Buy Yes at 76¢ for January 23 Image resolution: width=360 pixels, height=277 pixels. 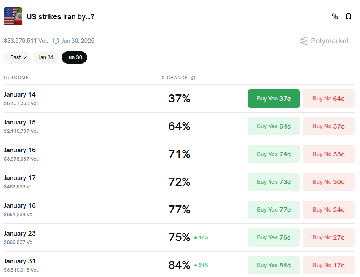click(274, 237)
